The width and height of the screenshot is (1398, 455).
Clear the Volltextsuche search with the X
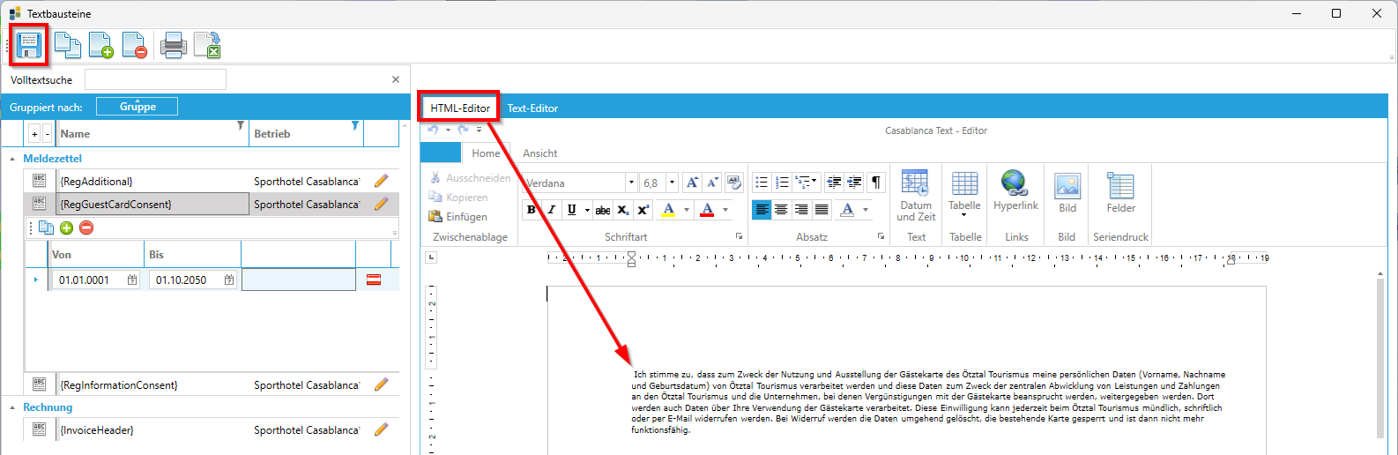point(396,79)
